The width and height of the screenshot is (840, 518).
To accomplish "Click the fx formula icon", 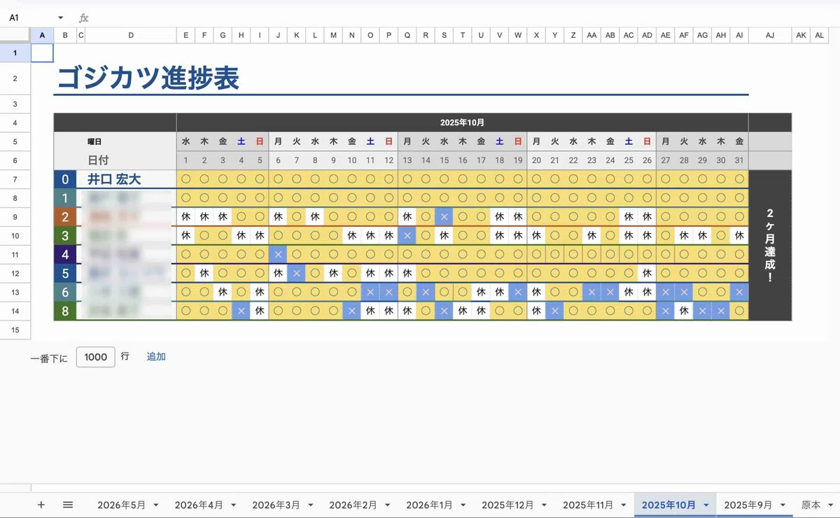I will [84, 17].
